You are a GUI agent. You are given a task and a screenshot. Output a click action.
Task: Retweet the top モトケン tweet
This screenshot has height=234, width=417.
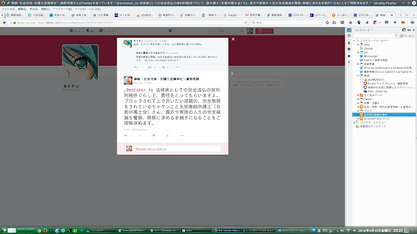click(x=149, y=67)
